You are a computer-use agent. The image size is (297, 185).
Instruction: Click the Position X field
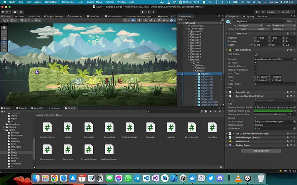coord(262,38)
